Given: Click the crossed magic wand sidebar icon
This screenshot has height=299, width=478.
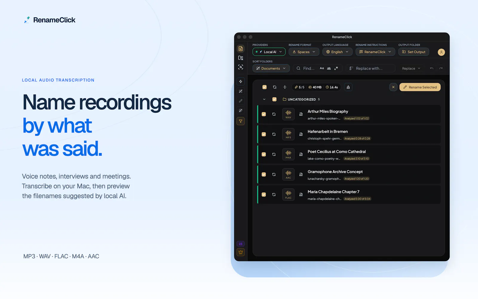Looking at the screenshot, I should (240, 91).
